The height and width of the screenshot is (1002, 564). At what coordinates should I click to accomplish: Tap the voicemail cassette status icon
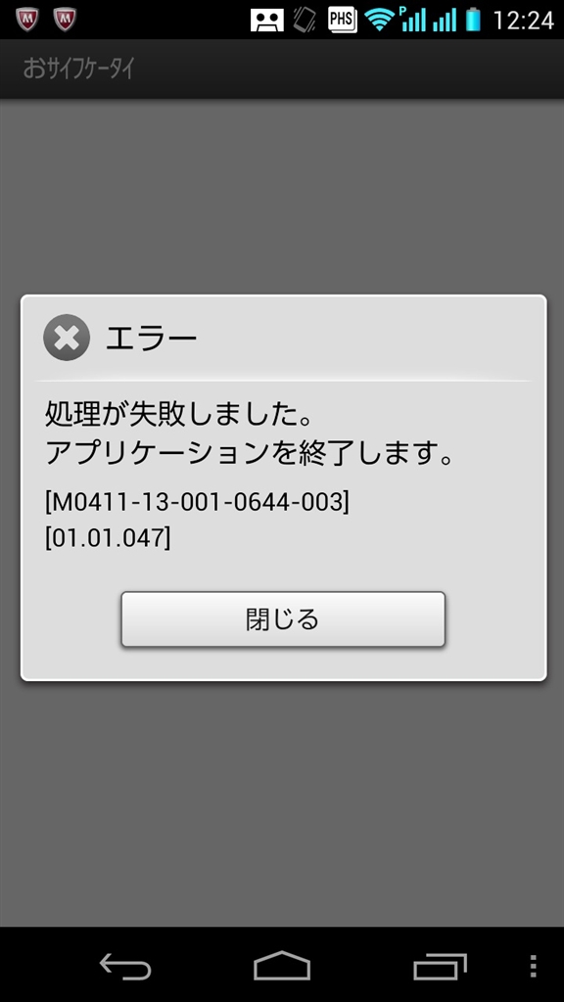(266, 21)
